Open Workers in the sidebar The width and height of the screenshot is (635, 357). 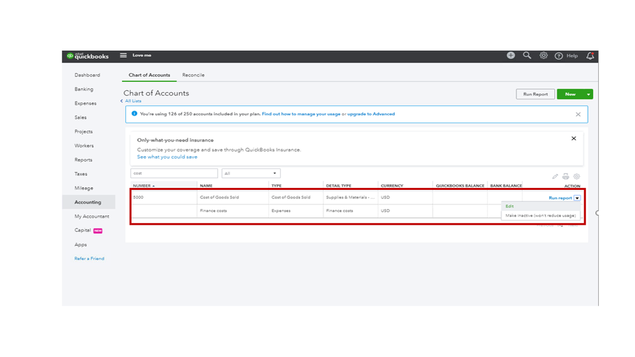click(84, 146)
